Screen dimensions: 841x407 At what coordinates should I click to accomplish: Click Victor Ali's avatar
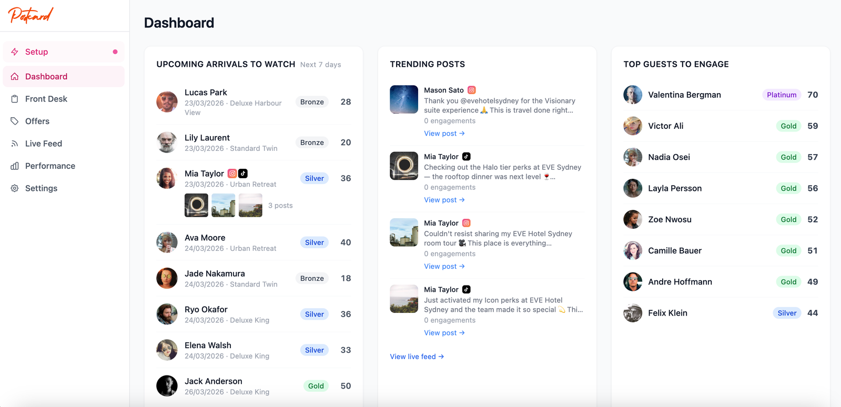633,126
